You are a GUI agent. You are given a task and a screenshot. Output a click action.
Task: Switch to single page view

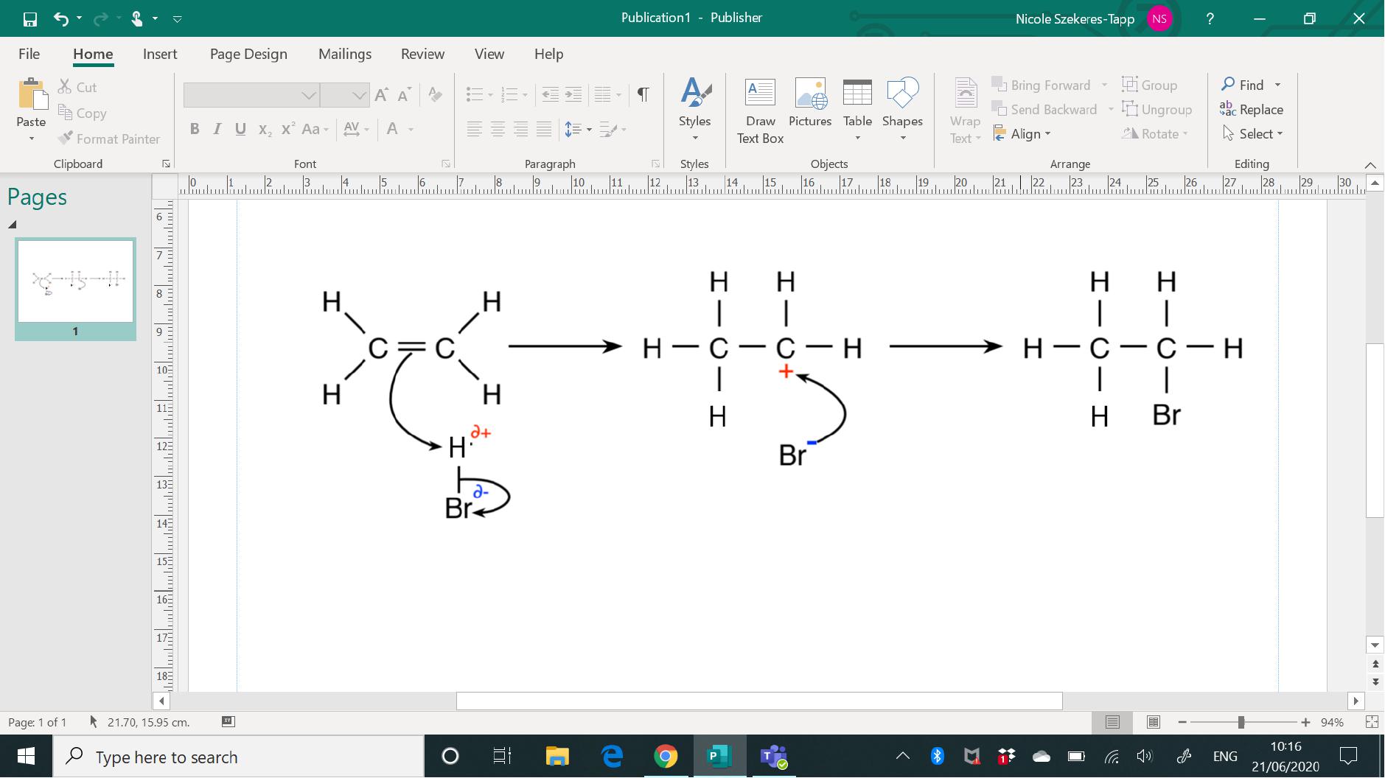[1112, 723]
